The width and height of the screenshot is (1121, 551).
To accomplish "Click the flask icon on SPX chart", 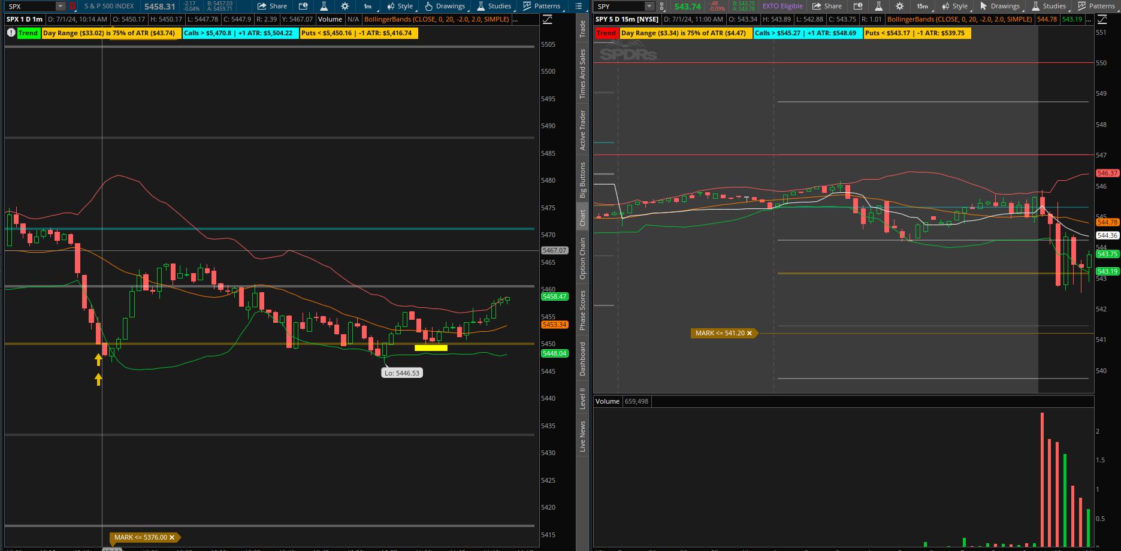I will pos(324,6).
